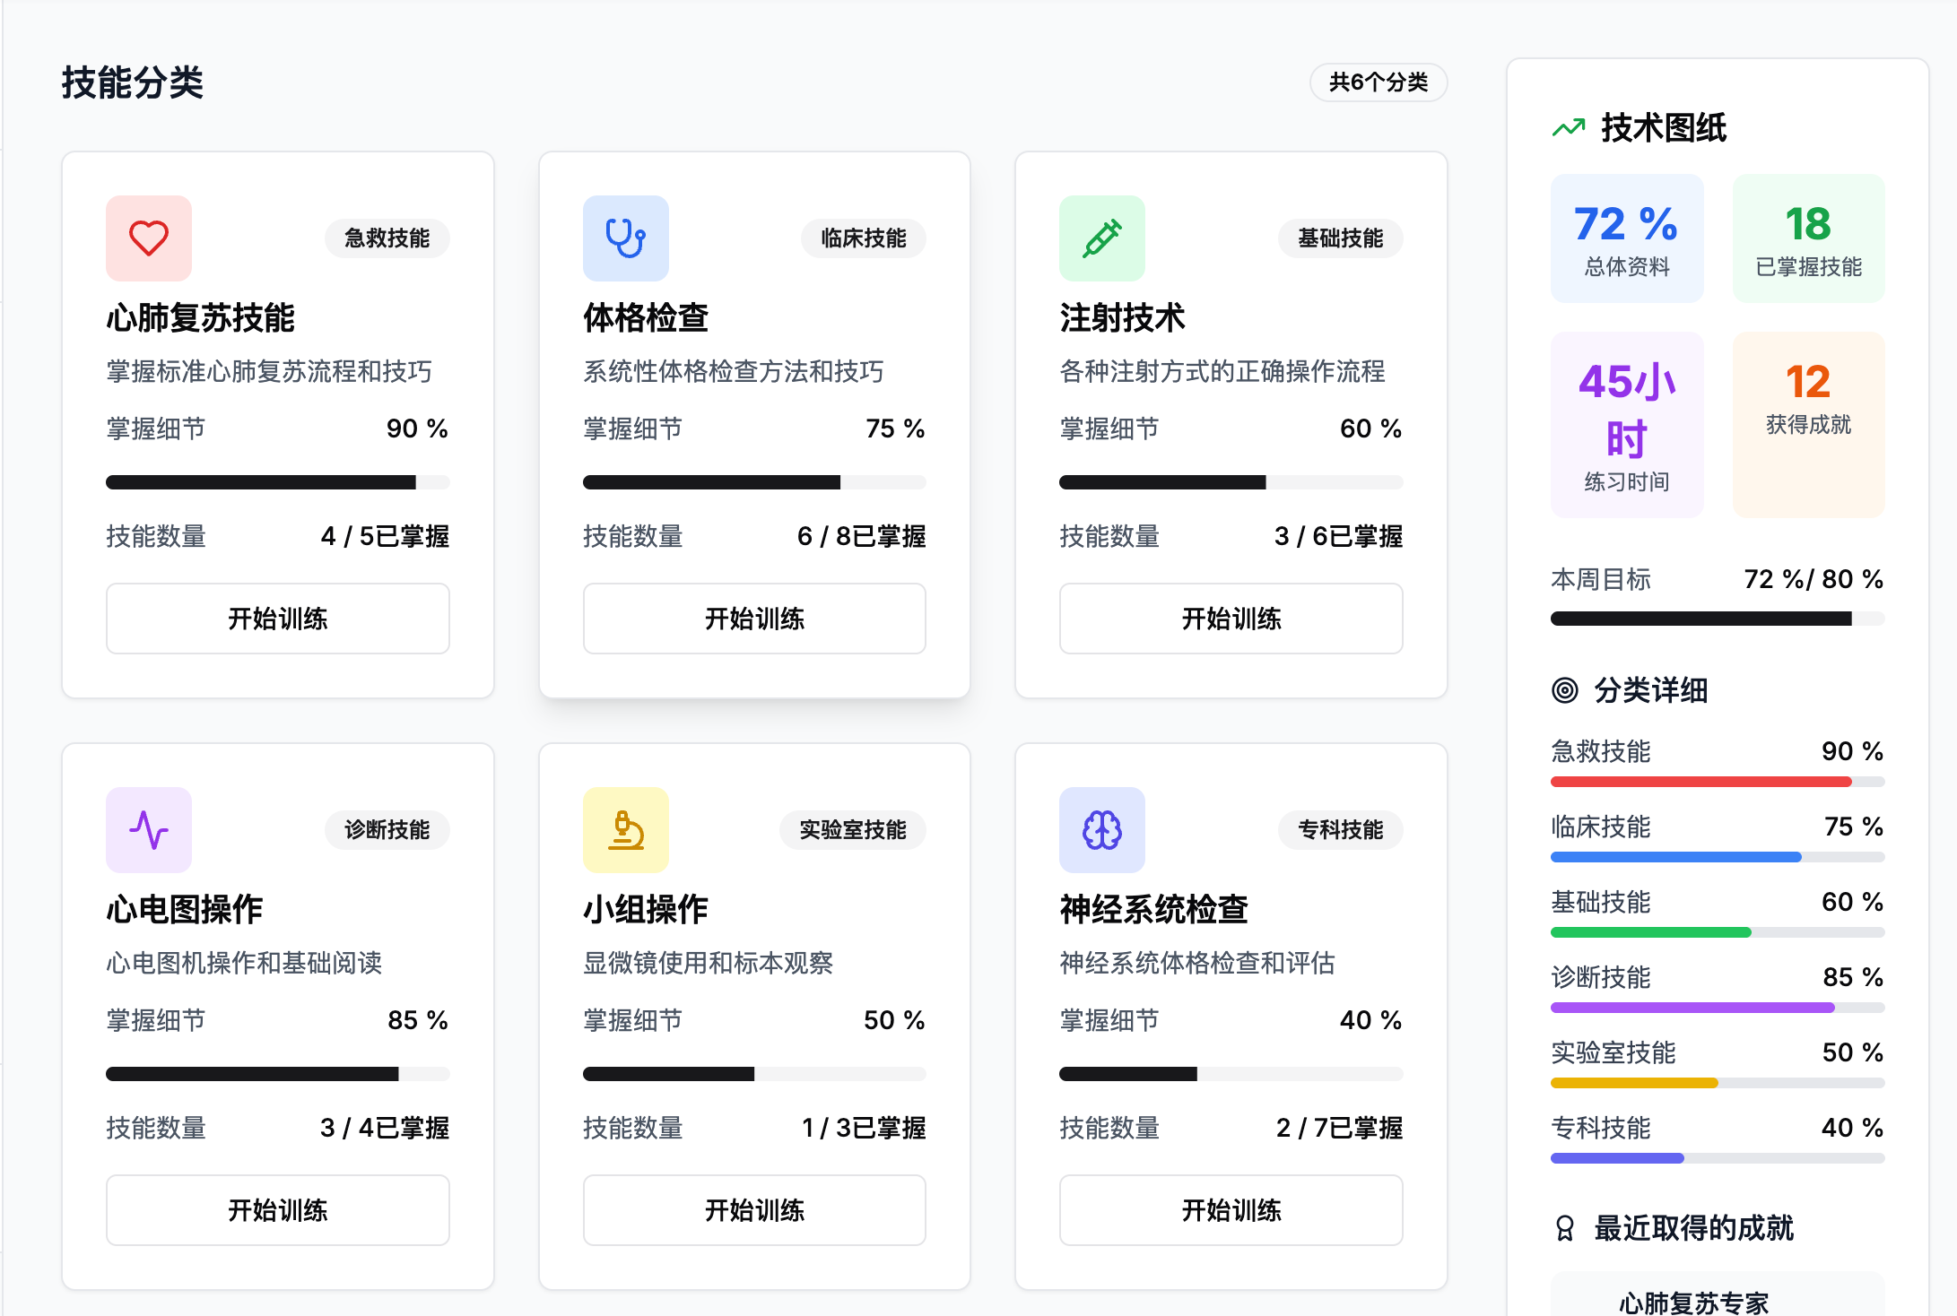This screenshot has width=1957, height=1316.
Task: Click the award ribbon icon
Action: [x=1565, y=1228]
